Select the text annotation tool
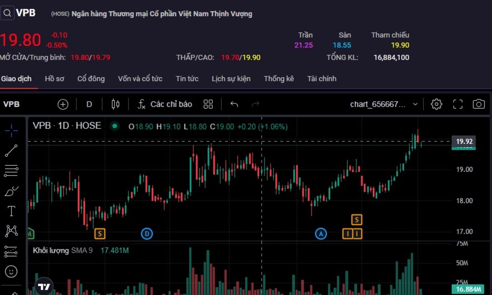Screen dimensions: 492x295 pos(11,211)
